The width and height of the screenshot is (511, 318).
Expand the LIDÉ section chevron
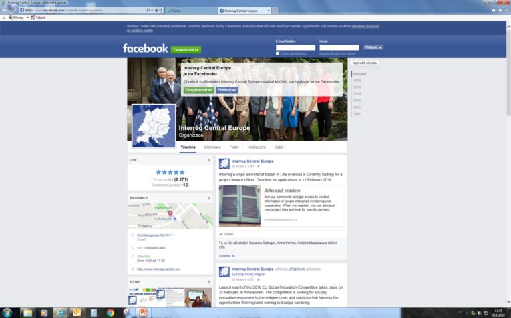(x=209, y=160)
